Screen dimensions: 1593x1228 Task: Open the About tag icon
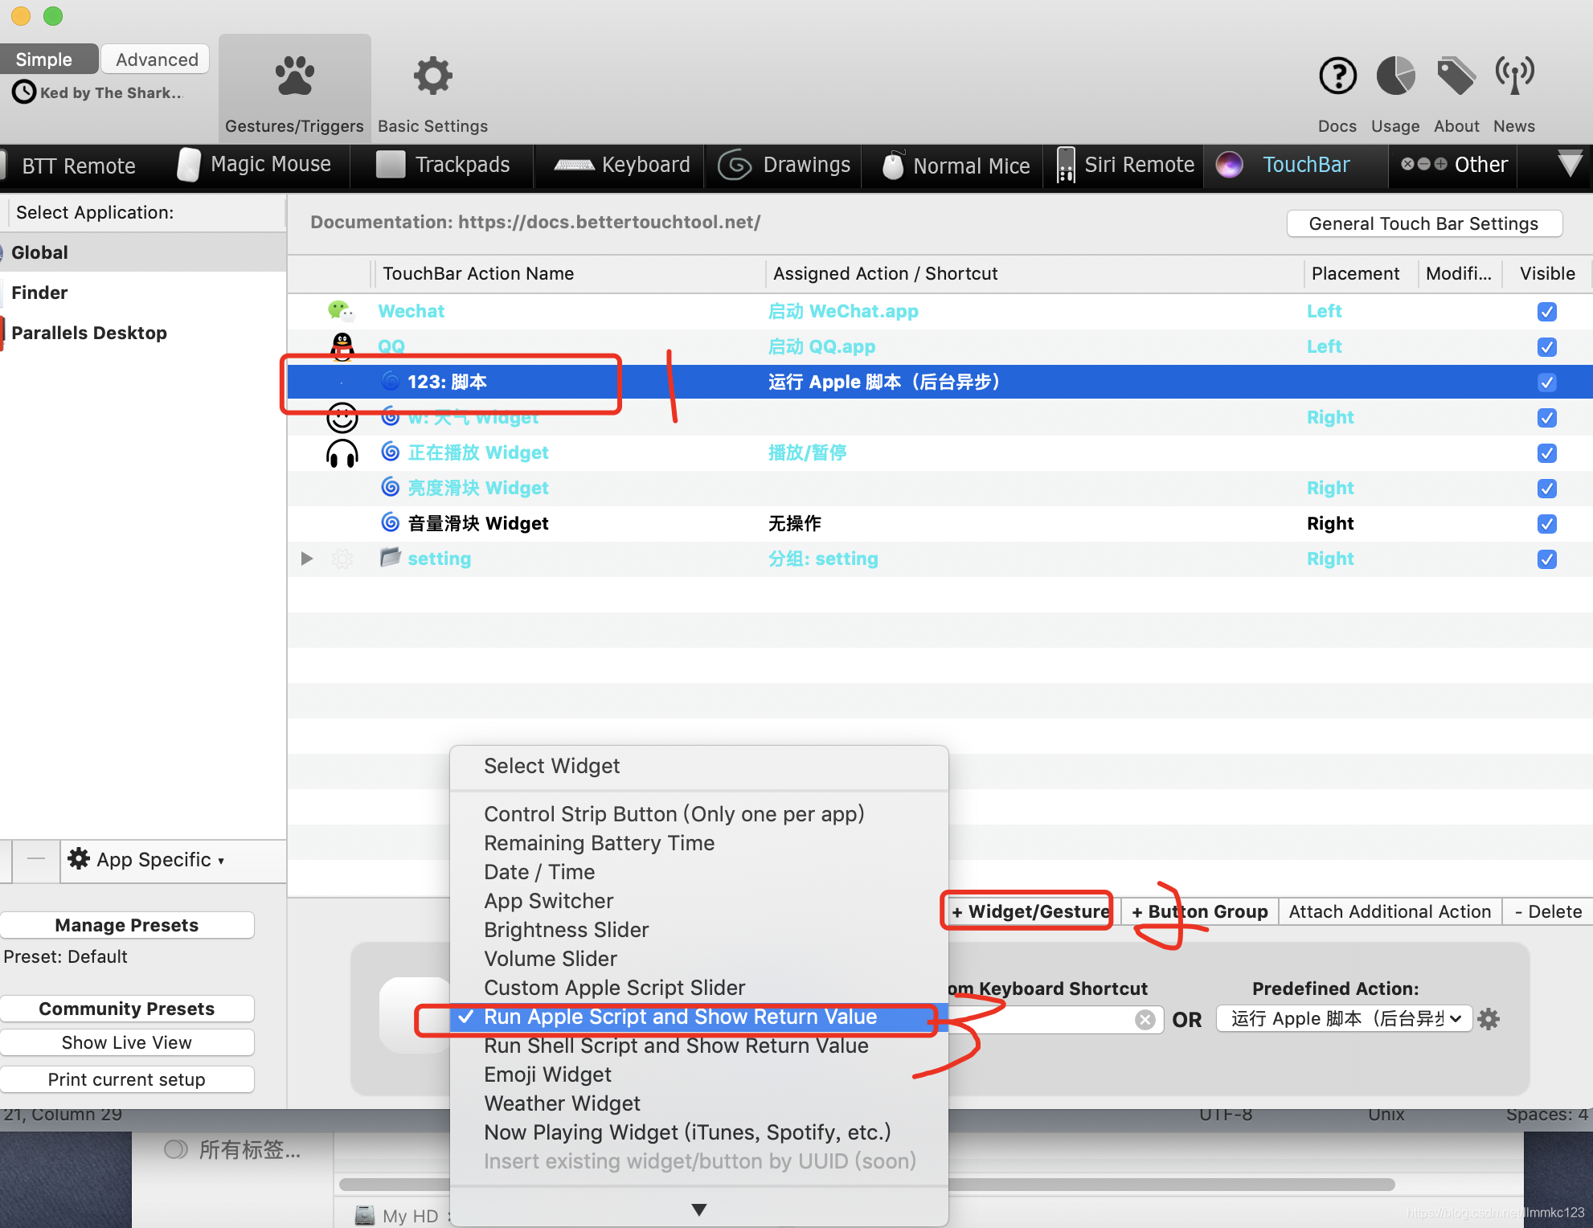(x=1456, y=76)
